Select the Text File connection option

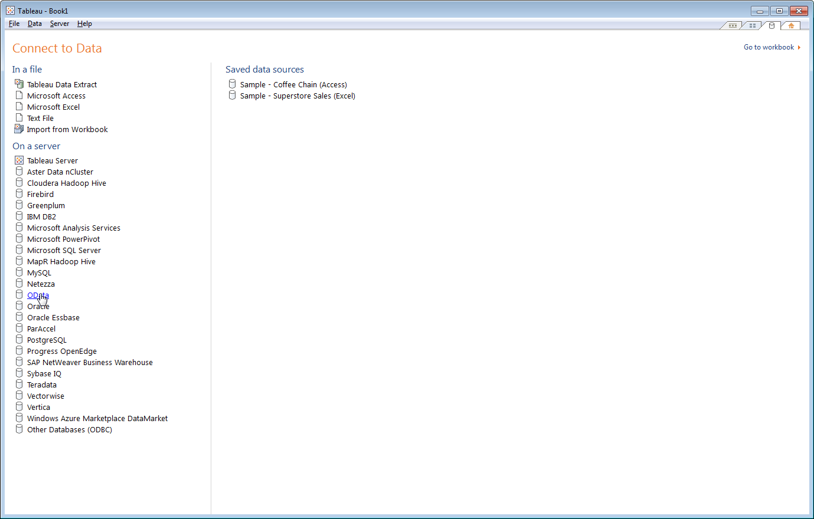(x=39, y=117)
